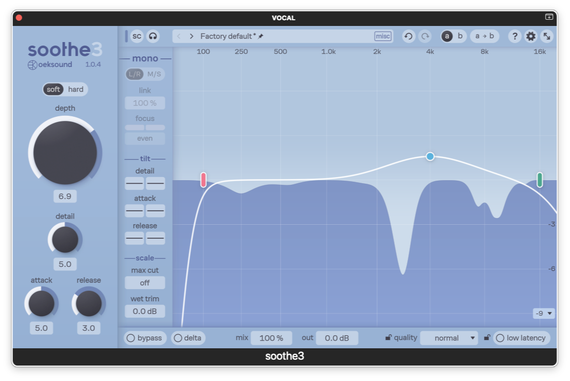This screenshot has width=570, height=381.
Task: Click the right tilt attack slider
Action: point(156,211)
